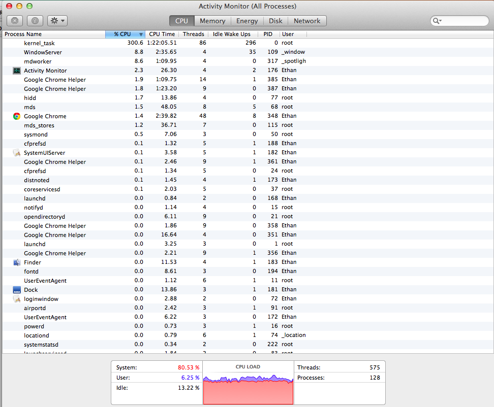This screenshot has width=494, height=407.
Task: Click the System 80.53 % value
Action: pyautogui.click(x=189, y=367)
